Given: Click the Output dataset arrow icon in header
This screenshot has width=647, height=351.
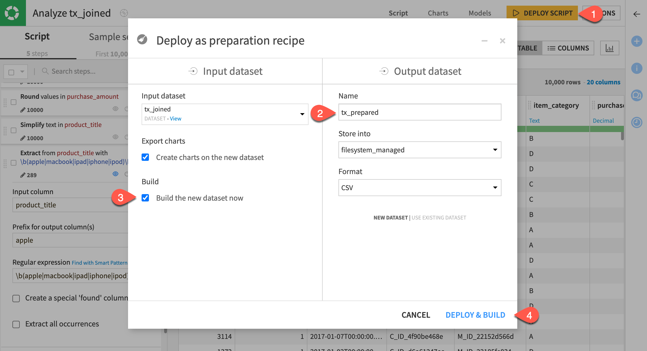Looking at the screenshot, I should pyautogui.click(x=384, y=71).
